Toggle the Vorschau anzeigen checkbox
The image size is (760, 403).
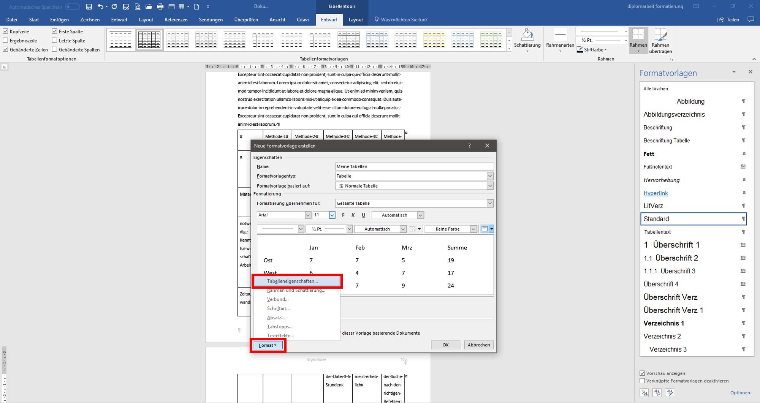tap(642, 373)
